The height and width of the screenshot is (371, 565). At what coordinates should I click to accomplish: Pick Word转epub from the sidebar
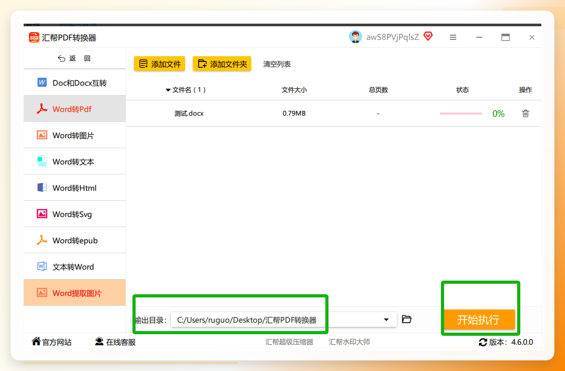(75, 240)
